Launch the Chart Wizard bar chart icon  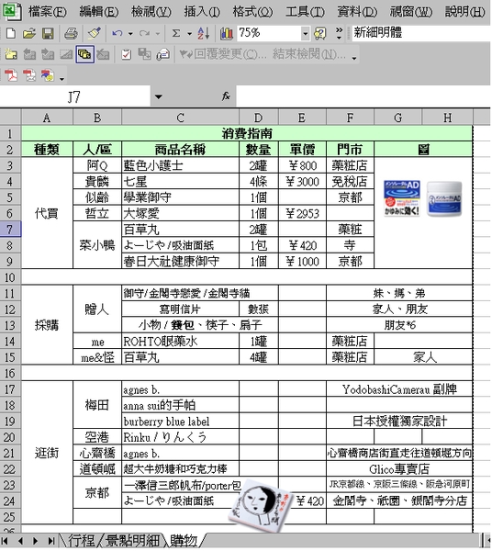coord(226,34)
